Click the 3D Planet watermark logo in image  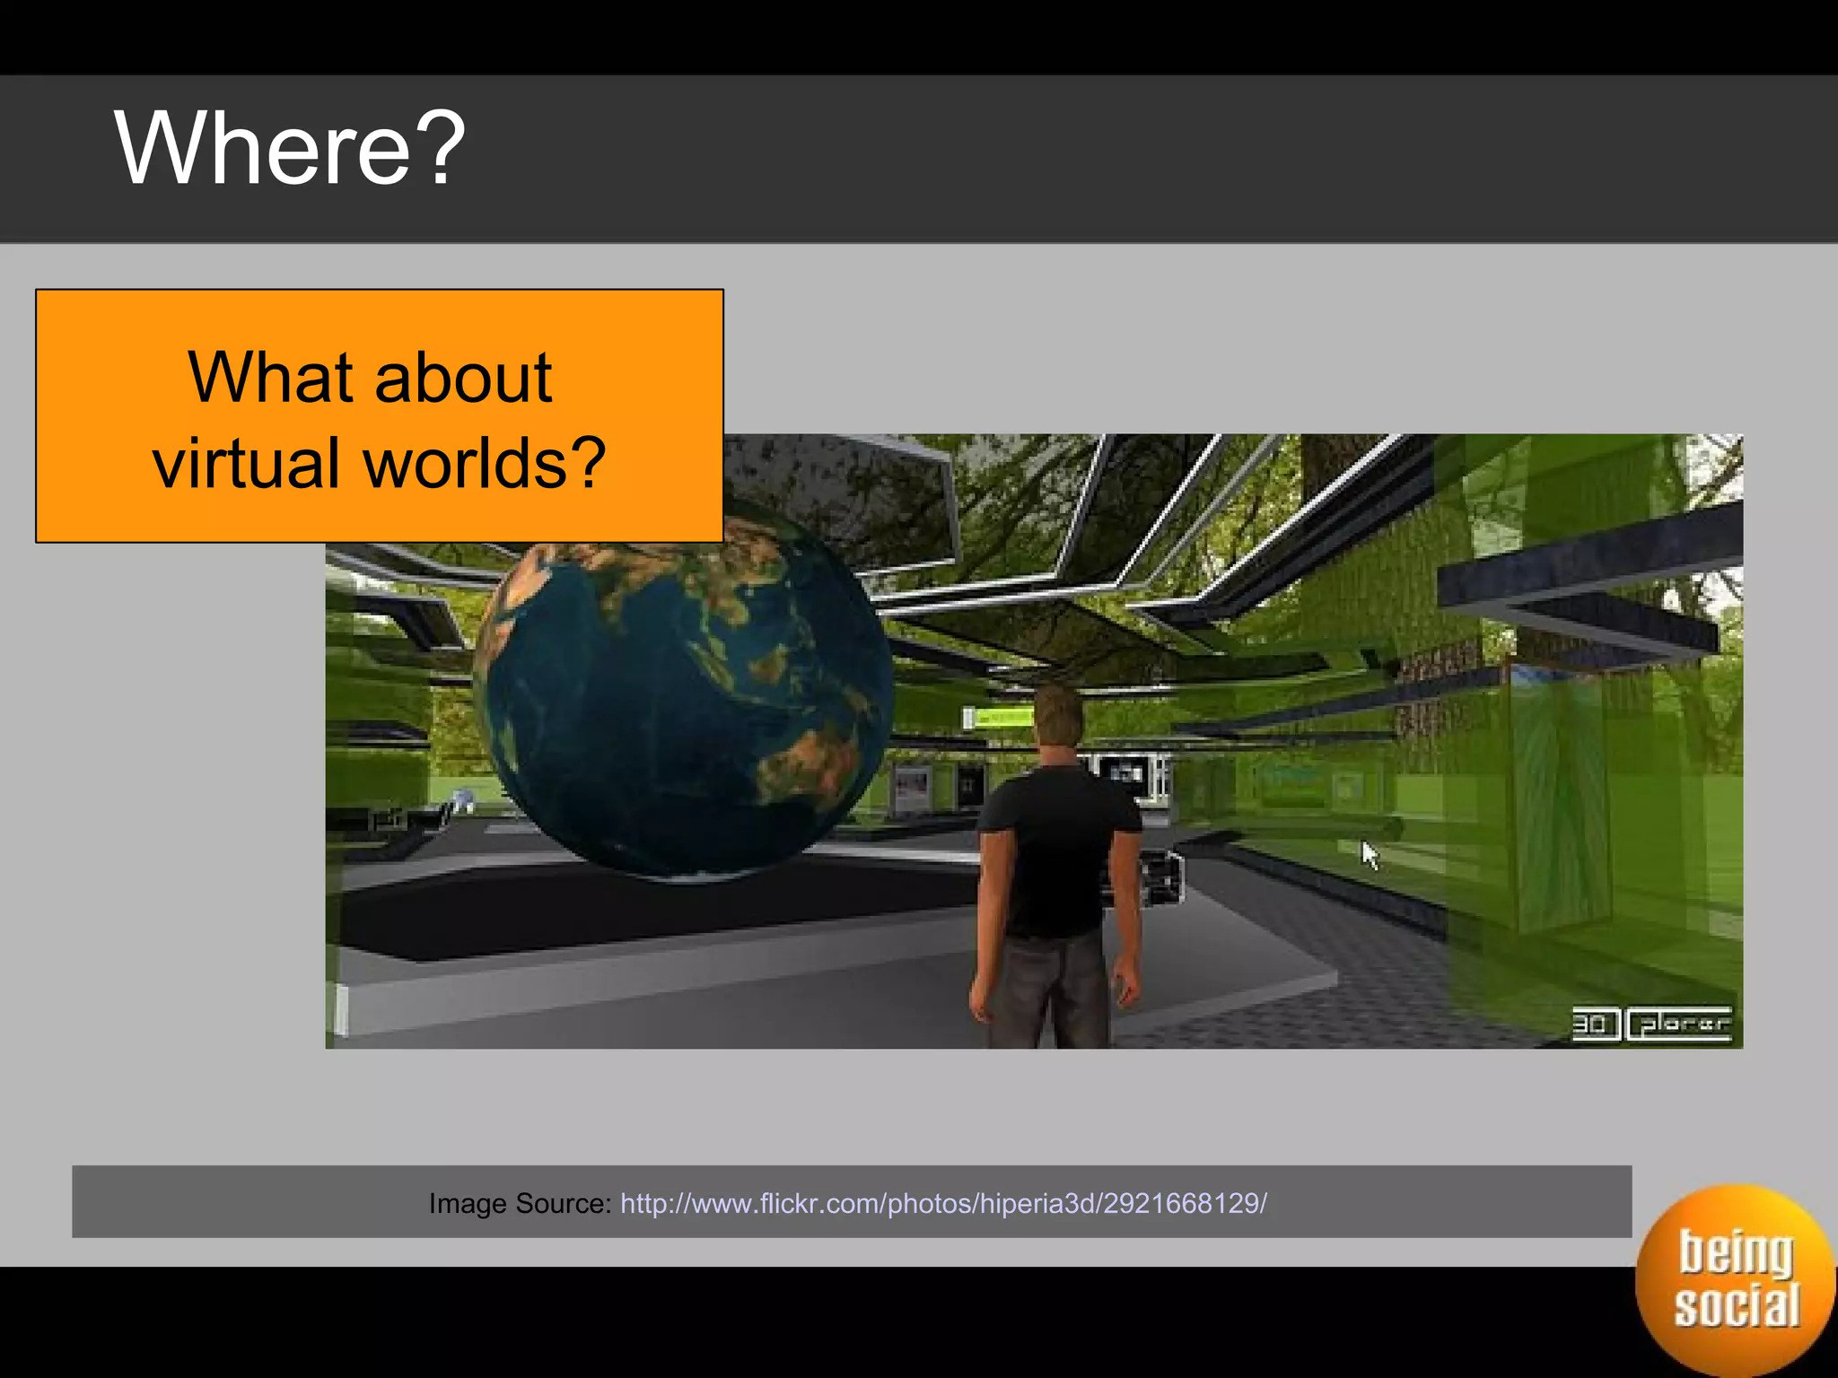pyautogui.click(x=1652, y=1024)
